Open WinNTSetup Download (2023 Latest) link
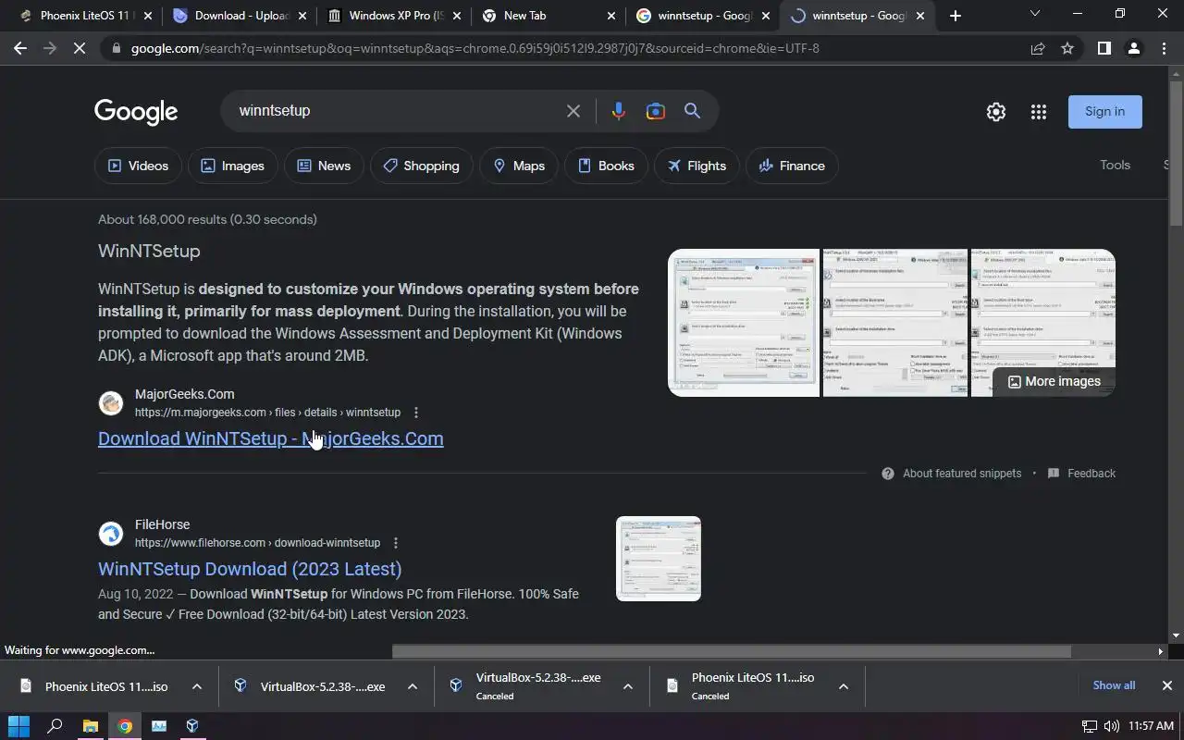The height and width of the screenshot is (740, 1184). 250,569
